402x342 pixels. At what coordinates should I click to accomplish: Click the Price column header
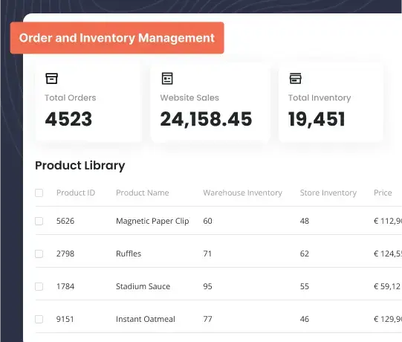pos(383,193)
